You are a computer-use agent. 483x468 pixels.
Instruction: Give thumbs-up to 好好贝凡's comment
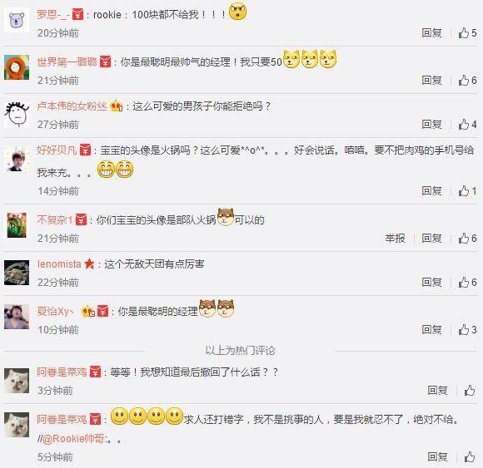tap(467, 191)
